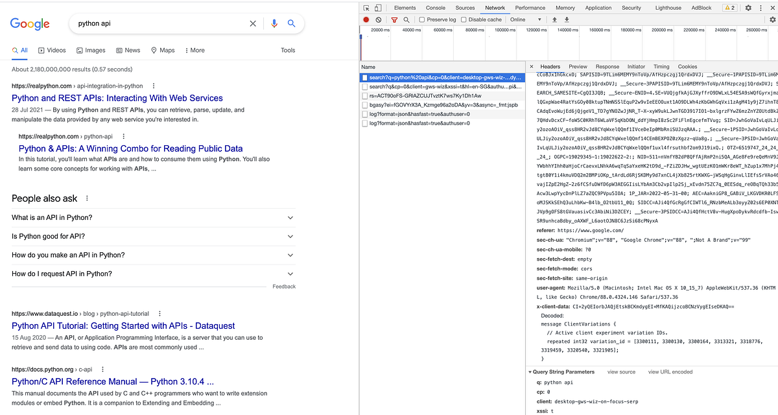Open the network search magnifier icon

pos(406,19)
